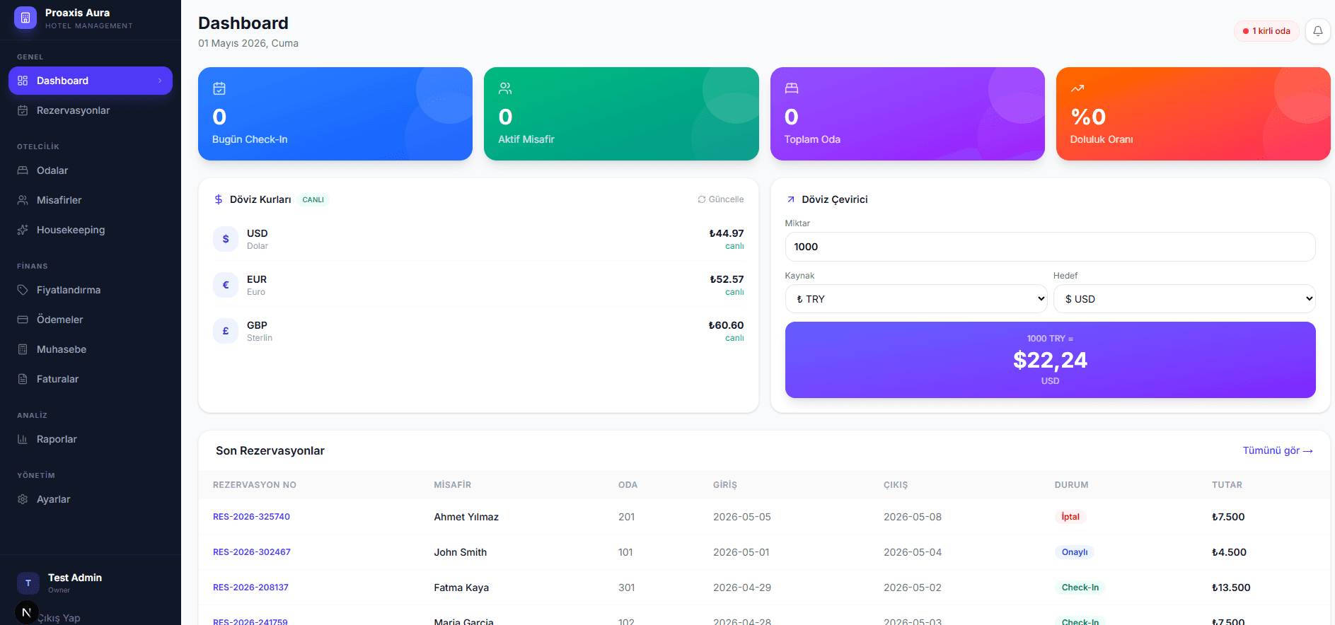Click Fatma Kaya's Check-In status badge

1080,588
